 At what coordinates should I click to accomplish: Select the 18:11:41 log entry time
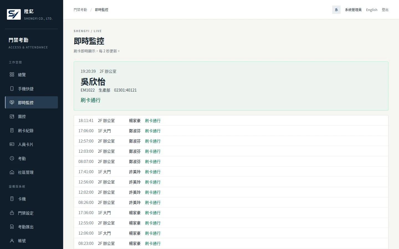tap(86, 121)
